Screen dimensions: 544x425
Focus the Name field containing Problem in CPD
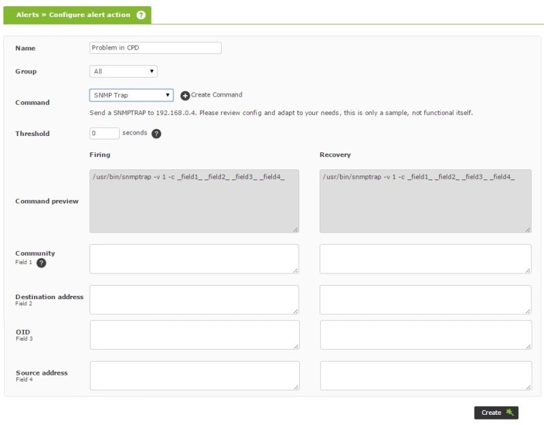[x=156, y=48]
